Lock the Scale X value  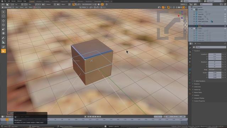coord(223,73)
